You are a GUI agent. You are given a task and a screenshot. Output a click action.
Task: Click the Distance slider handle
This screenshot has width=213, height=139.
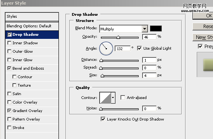(101, 60)
